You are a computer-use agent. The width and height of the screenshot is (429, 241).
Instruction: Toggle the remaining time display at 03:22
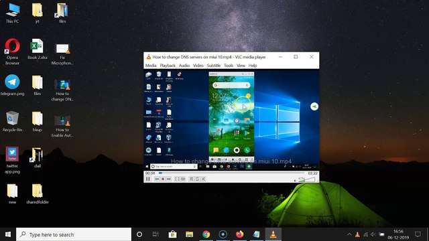coord(312,173)
